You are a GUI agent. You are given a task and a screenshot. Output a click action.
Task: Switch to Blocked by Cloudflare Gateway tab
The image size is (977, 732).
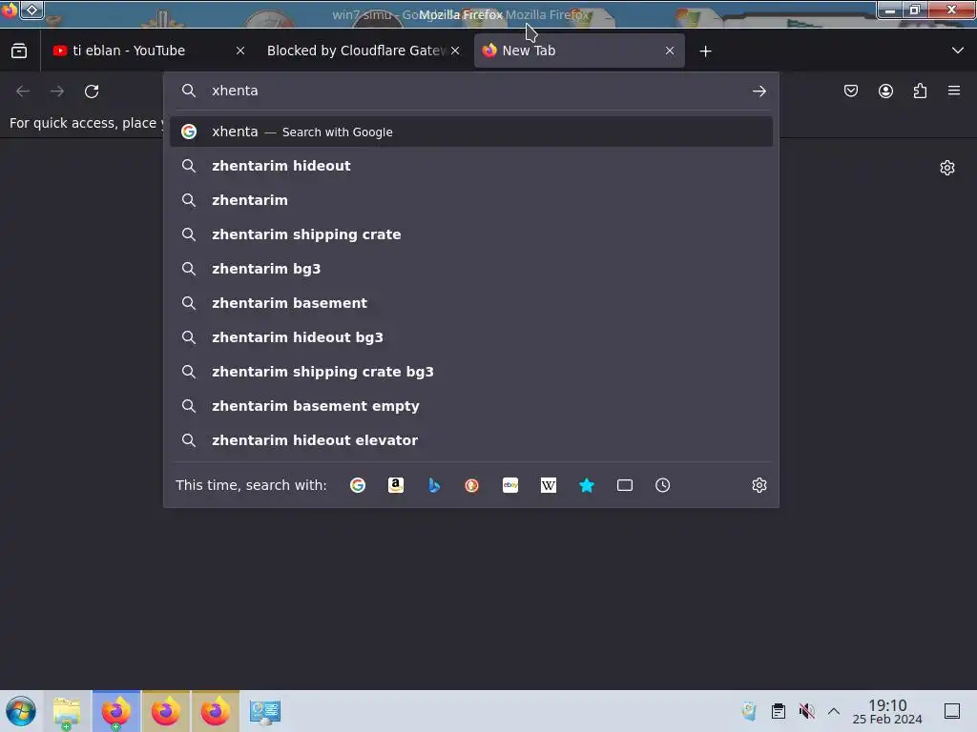[358, 51]
